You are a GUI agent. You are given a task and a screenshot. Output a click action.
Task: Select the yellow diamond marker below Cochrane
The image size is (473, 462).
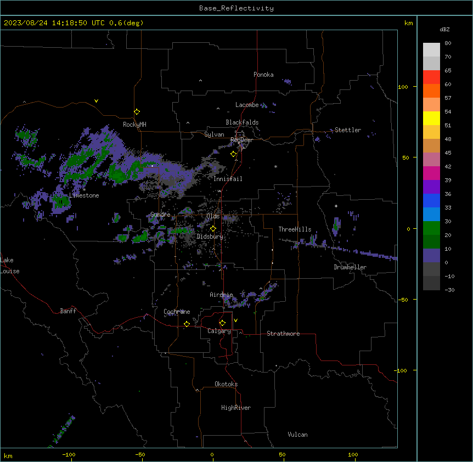(187, 324)
